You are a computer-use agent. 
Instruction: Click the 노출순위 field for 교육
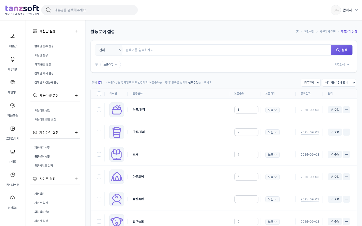[246, 154]
